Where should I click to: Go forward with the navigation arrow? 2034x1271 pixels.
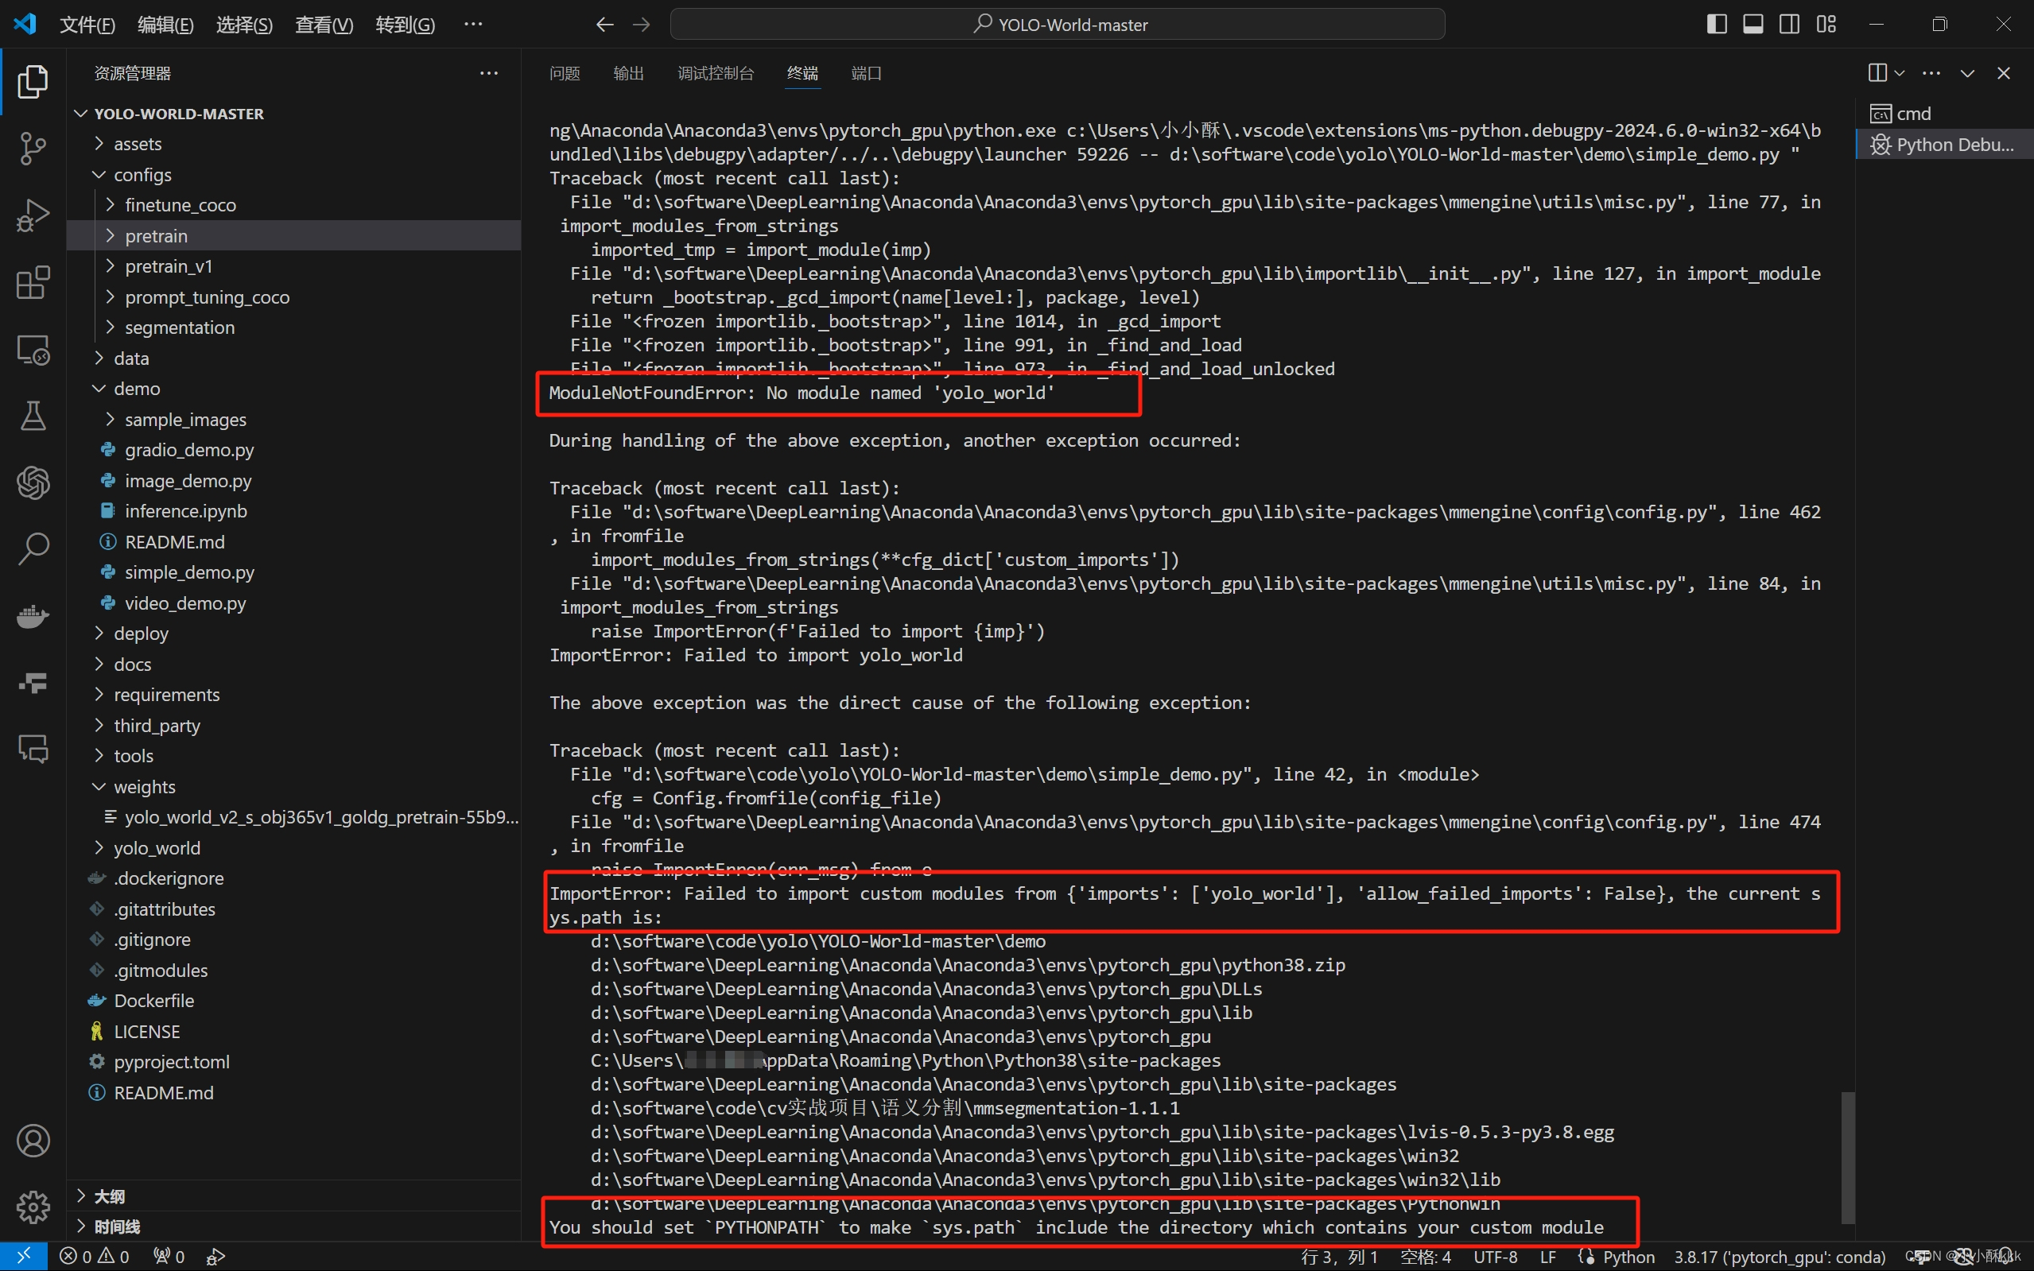coord(642,25)
